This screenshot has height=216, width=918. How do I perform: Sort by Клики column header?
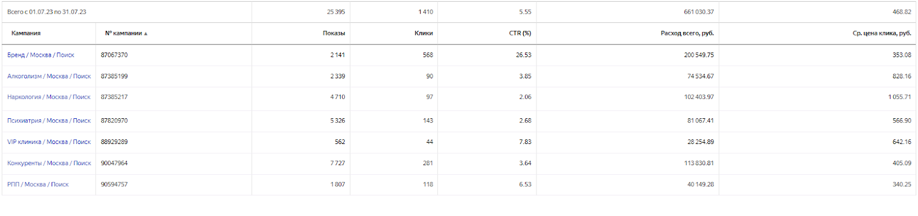423,33
